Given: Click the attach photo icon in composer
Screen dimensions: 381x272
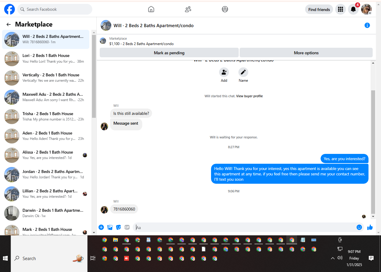Looking at the screenshot, I should 110,227.
